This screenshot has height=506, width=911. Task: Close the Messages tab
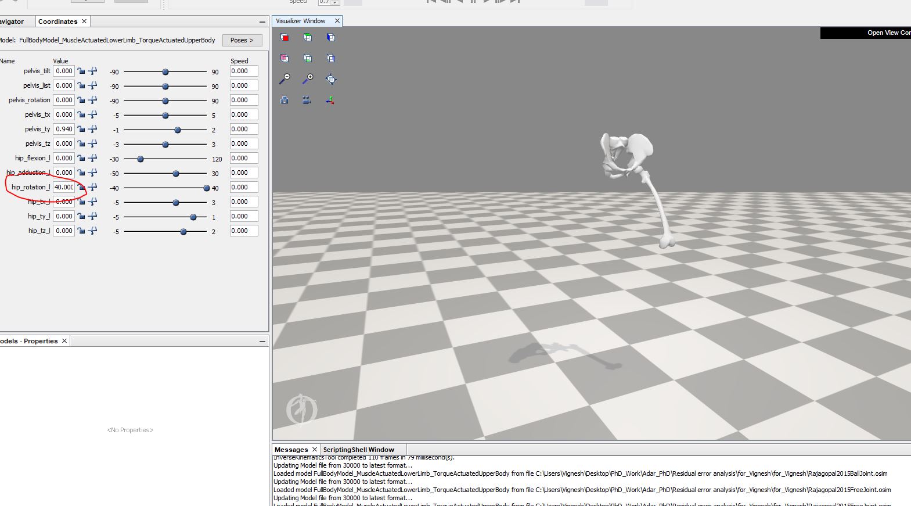point(315,450)
